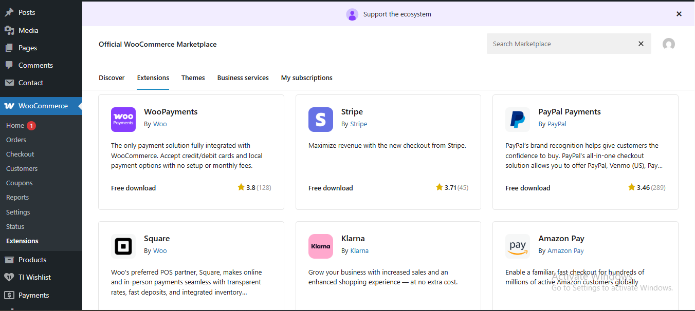The height and width of the screenshot is (311, 695).
Task: Open the Amazon Pay extension title
Action: click(561, 239)
